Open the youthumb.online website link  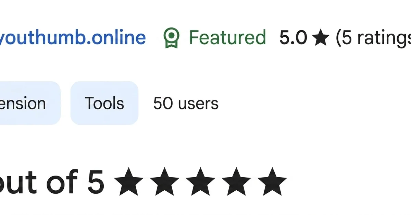click(73, 37)
